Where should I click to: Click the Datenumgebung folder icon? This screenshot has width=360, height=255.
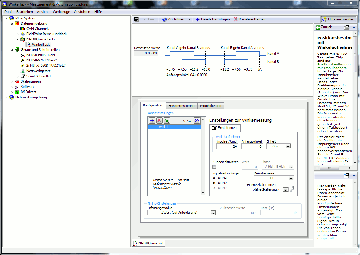[17, 23]
